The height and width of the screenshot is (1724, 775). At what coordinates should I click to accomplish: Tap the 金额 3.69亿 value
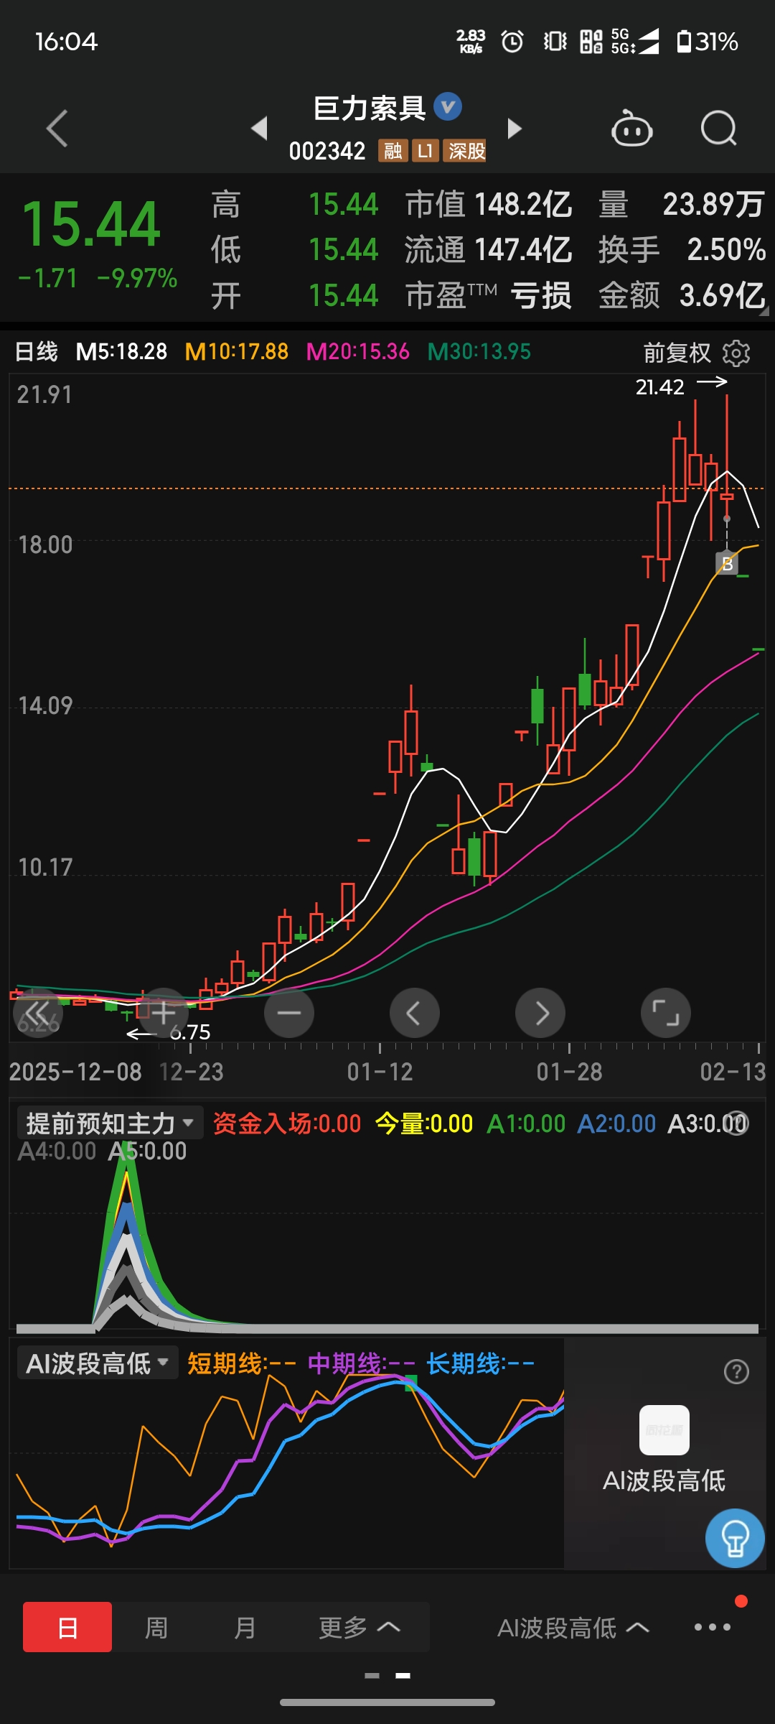682,296
